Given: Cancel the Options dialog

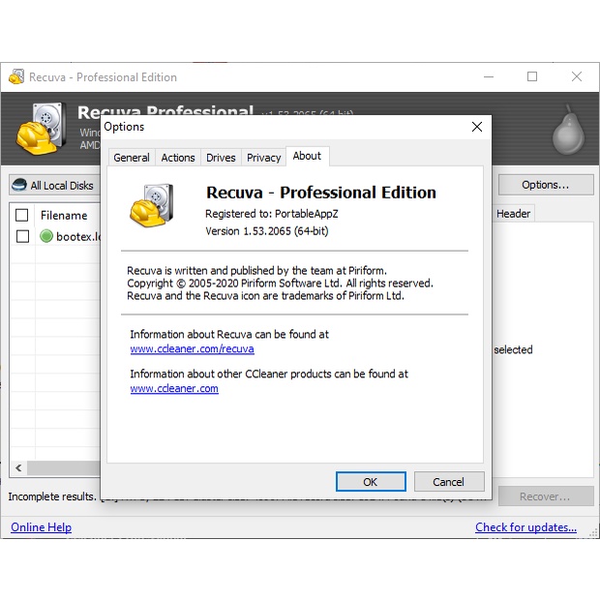Looking at the screenshot, I should 448,481.
